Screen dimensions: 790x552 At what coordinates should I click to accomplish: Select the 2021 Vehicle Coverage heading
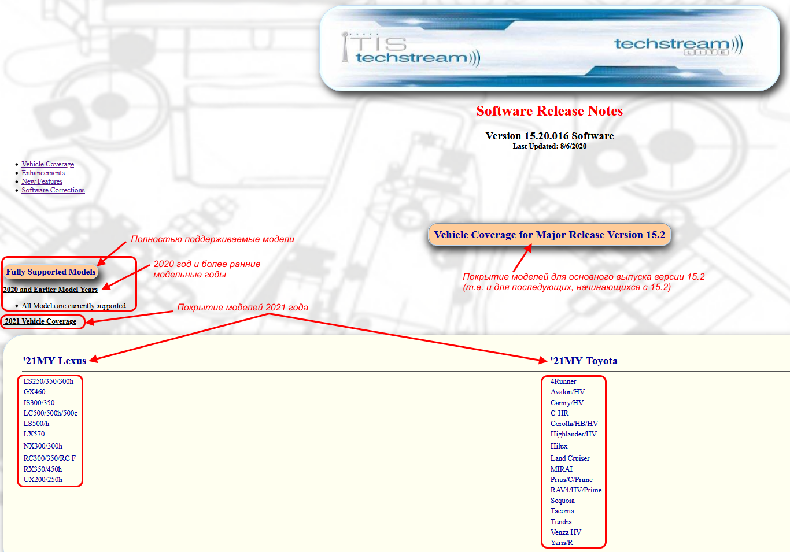40,321
